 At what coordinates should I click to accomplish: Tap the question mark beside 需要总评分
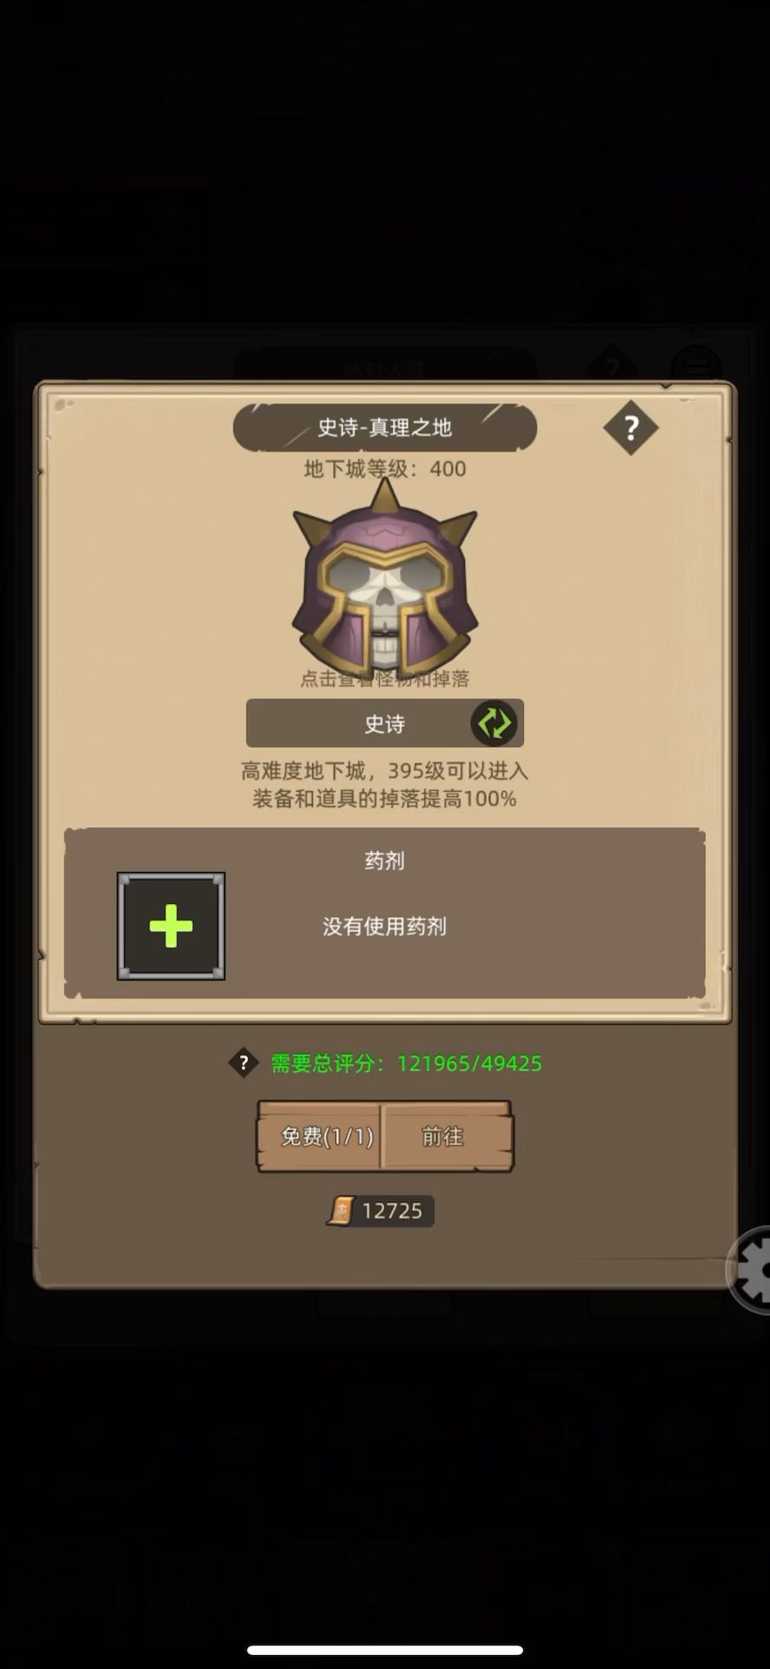click(x=243, y=1062)
